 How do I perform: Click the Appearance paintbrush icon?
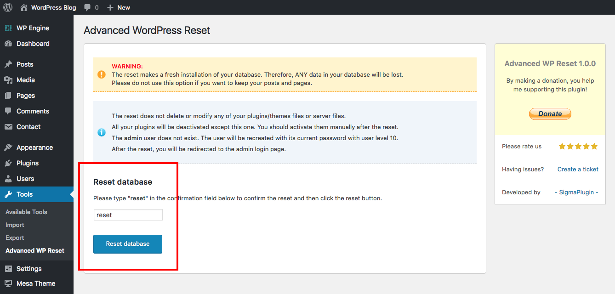pyautogui.click(x=8, y=147)
